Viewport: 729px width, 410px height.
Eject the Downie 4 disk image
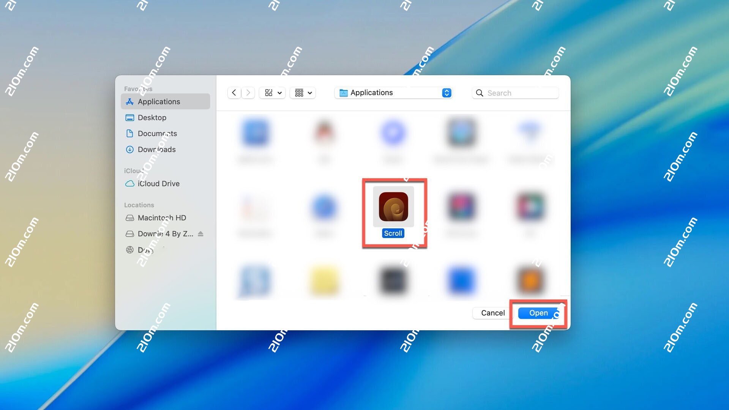(201, 234)
